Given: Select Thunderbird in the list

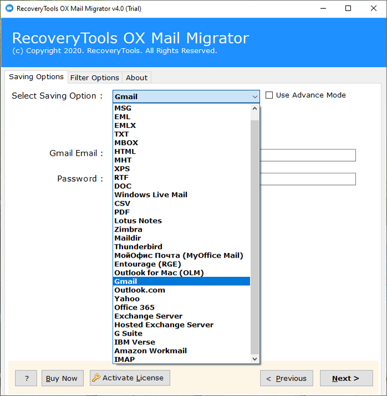Looking at the screenshot, I should pos(181,247).
